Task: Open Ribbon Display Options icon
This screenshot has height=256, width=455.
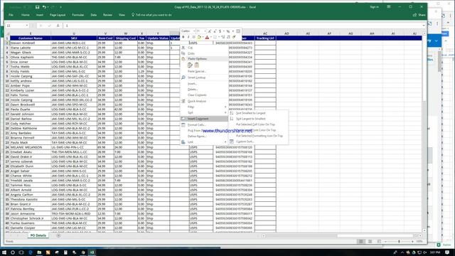Action: click(x=389, y=7)
